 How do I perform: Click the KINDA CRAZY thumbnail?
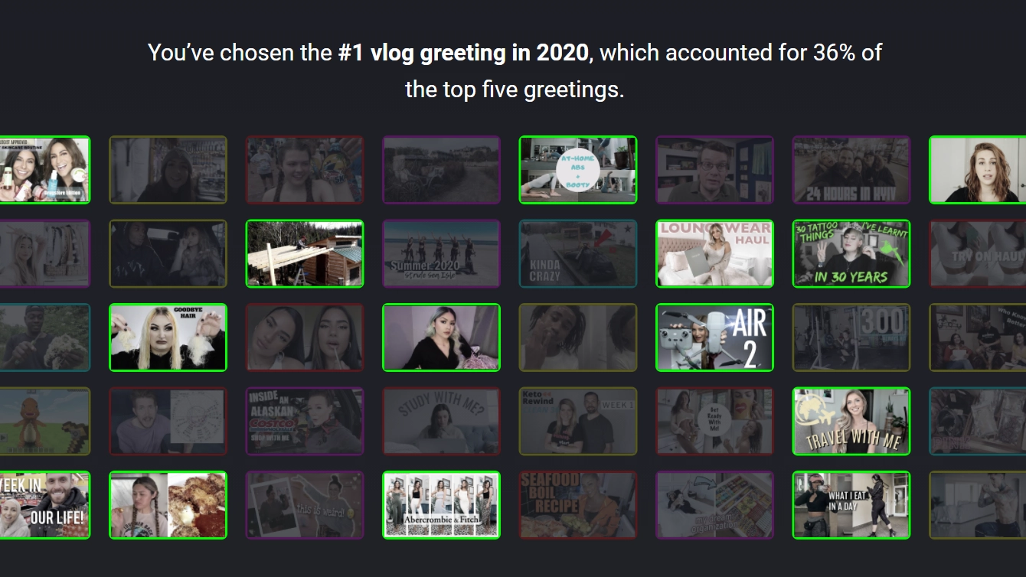point(578,254)
